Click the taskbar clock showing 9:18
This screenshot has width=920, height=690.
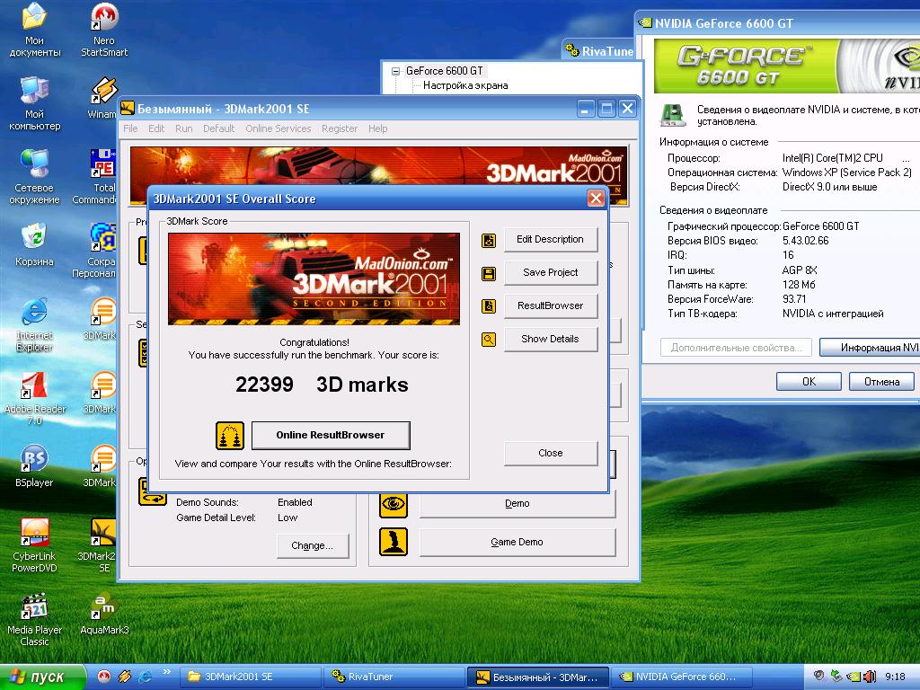tap(896, 677)
